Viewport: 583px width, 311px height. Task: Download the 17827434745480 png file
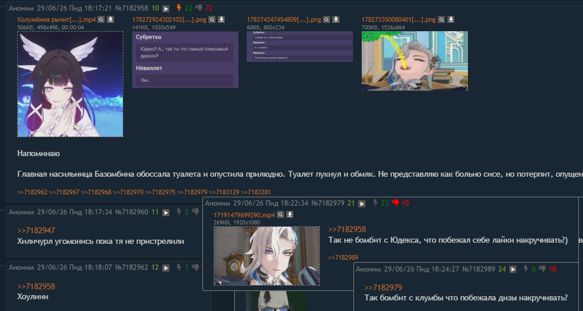pos(336,19)
